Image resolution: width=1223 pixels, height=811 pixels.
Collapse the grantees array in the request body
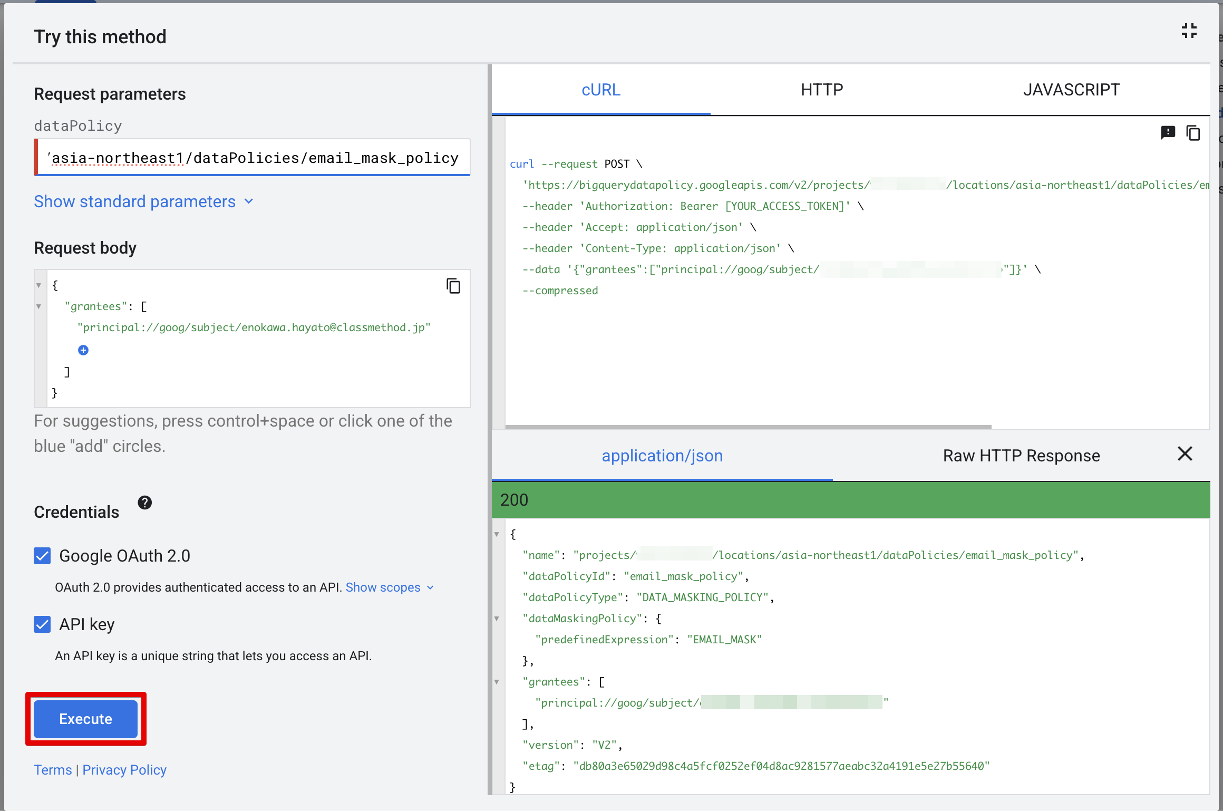click(x=38, y=306)
